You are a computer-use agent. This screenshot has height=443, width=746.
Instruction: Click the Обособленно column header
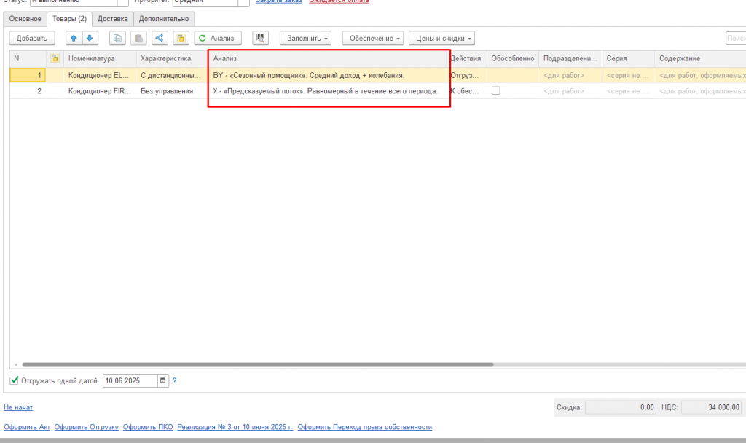point(512,58)
